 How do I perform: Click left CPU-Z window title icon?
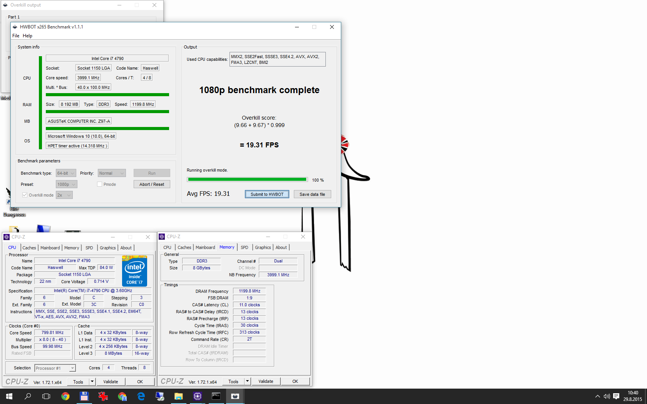(x=7, y=237)
